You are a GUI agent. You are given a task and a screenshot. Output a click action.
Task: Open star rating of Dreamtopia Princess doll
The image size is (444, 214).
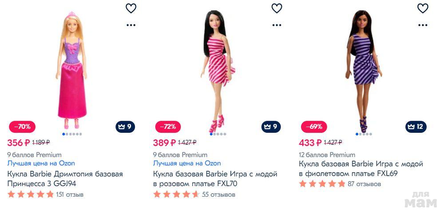click(x=31, y=194)
